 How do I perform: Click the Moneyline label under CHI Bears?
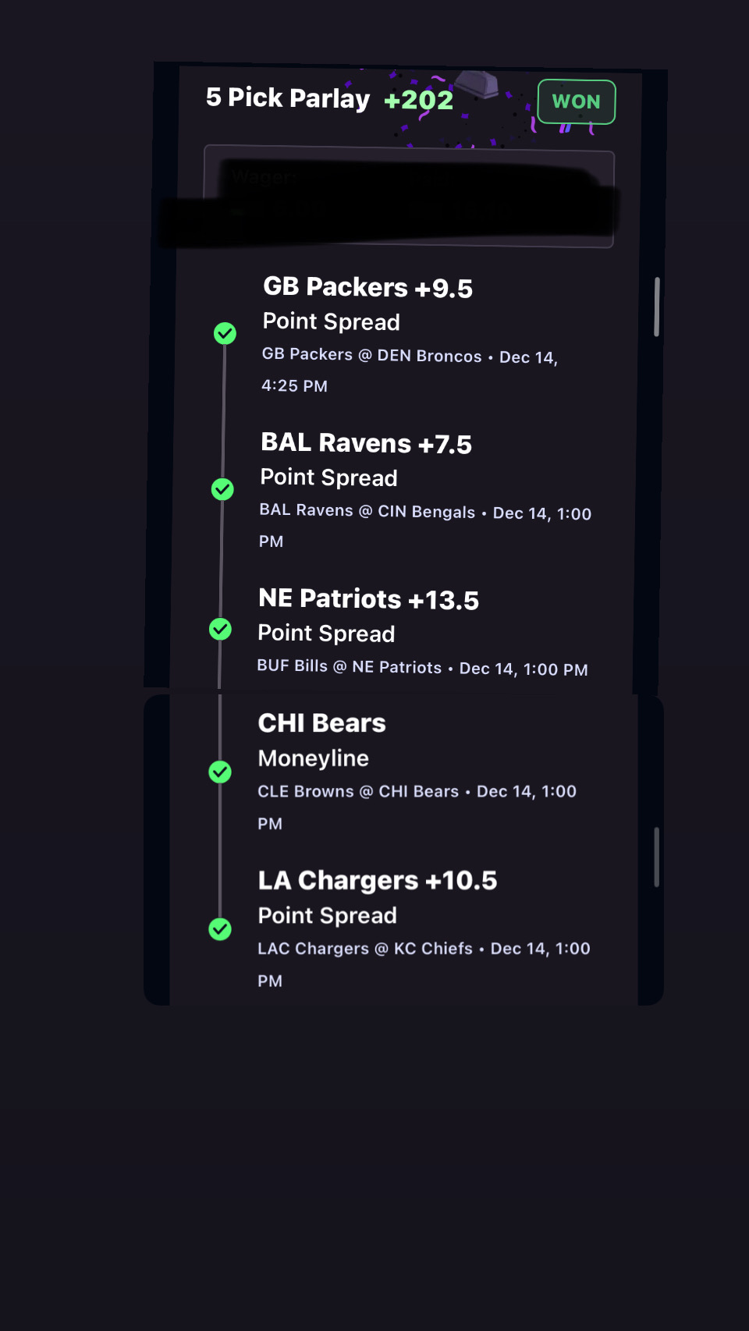(313, 758)
